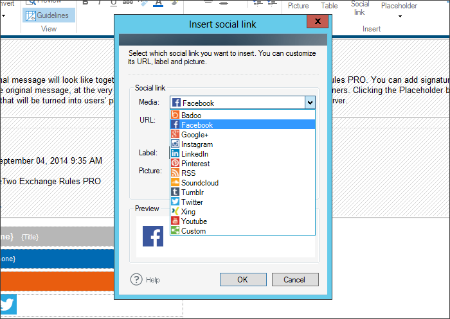Click the OK button
This screenshot has height=319, width=450.
[x=242, y=280]
